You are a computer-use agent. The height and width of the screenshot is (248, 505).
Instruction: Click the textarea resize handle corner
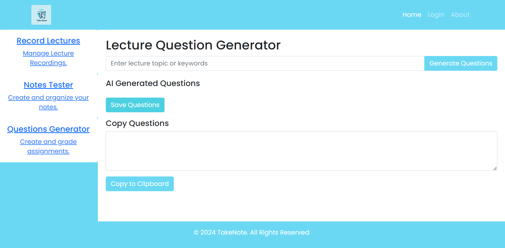point(495,168)
